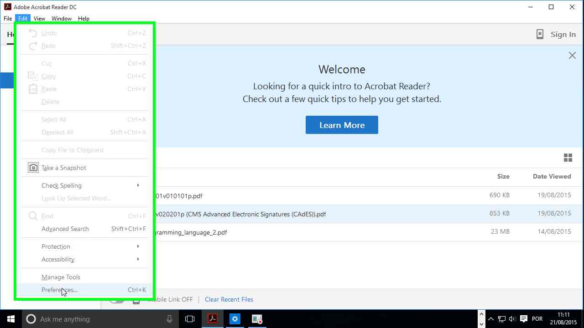Choose Preferences... from Edit menu

point(85,290)
